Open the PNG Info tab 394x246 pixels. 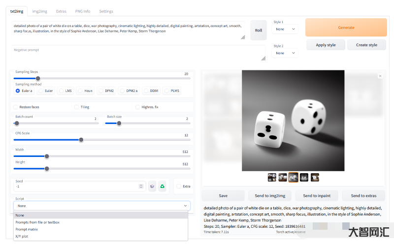[x=83, y=11]
